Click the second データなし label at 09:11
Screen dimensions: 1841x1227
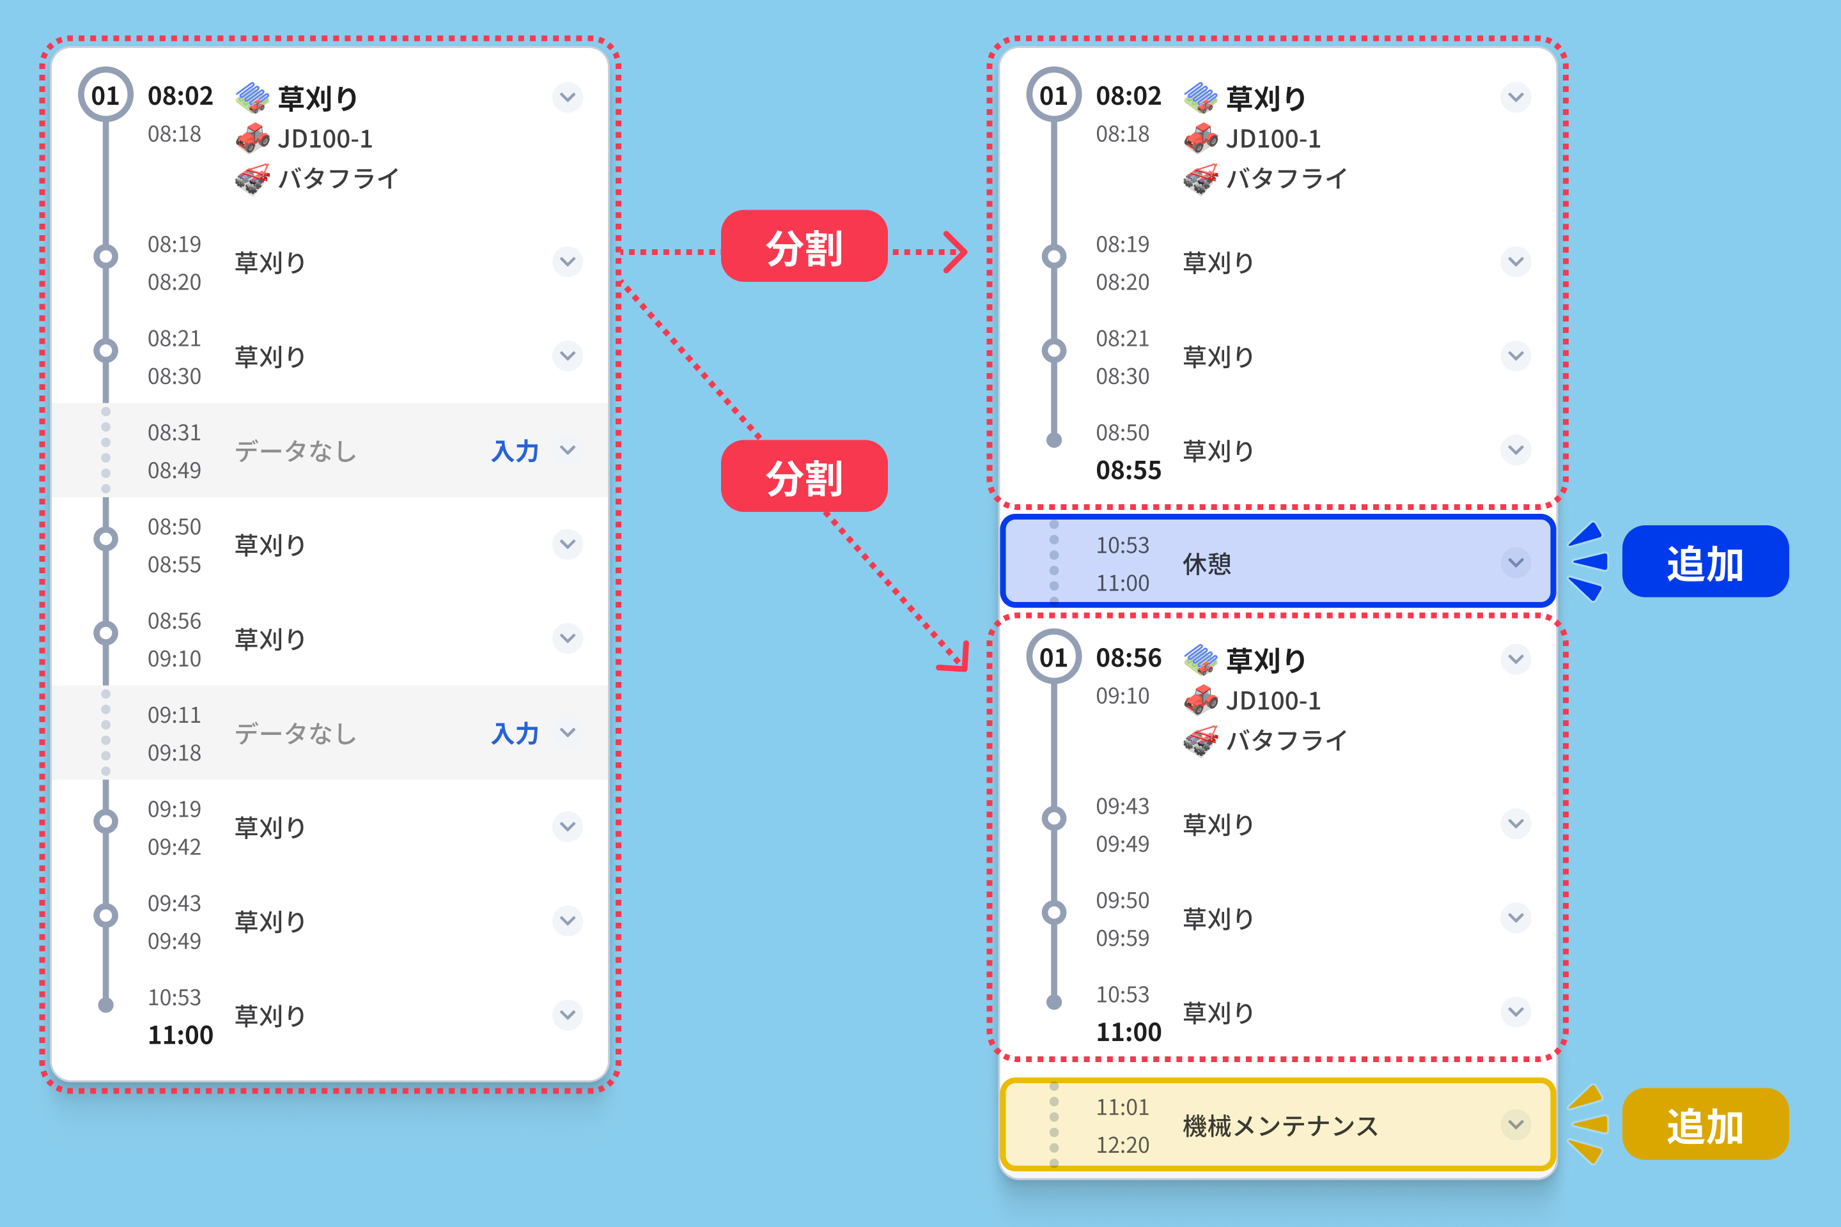pyautogui.click(x=296, y=733)
